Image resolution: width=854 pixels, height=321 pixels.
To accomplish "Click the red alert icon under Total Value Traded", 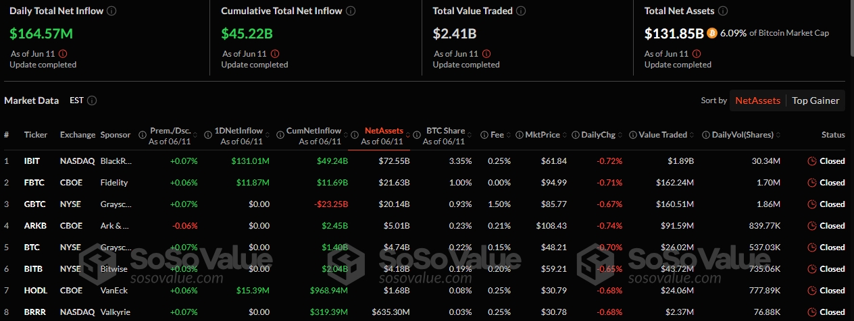I will [486, 54].
